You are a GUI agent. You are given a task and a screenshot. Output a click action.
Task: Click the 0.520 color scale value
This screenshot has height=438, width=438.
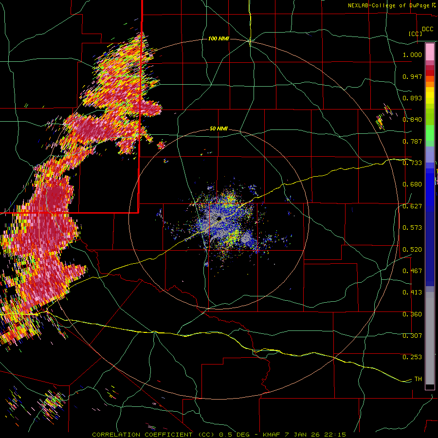(412, 250)
